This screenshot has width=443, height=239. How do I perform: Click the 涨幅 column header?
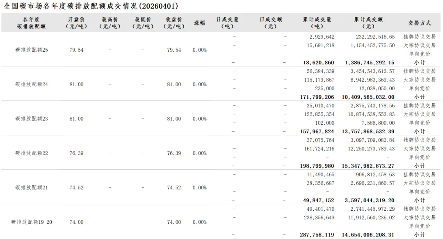coord(199,23)
